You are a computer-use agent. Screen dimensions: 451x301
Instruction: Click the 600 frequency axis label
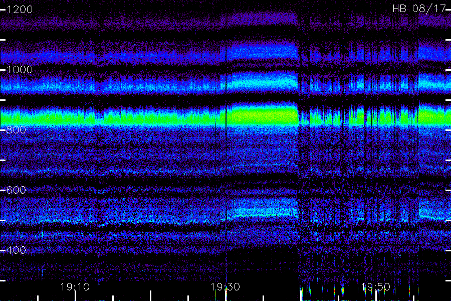tap(16, 190)
